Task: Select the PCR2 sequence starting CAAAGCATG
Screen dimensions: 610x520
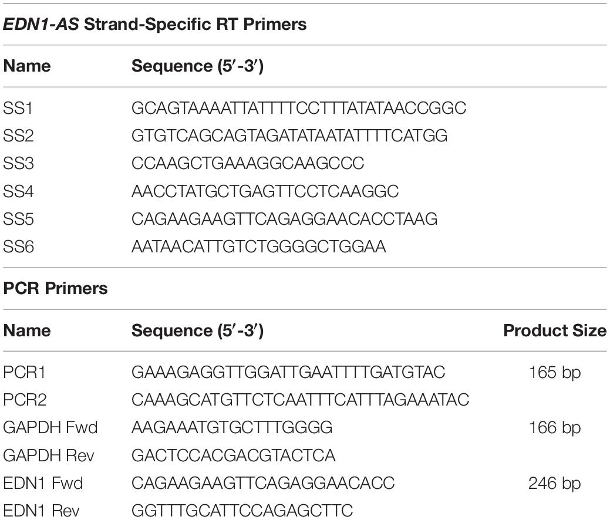Action: [x=301, y=400]
